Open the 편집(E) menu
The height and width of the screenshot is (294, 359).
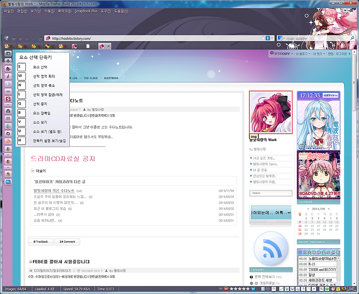click(x=22, y=11)
